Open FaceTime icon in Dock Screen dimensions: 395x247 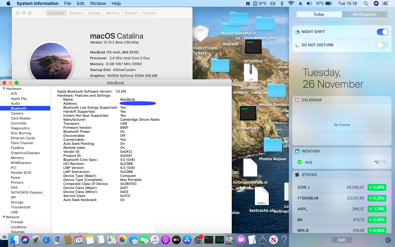pyautogui.click(x=144, y=240)
